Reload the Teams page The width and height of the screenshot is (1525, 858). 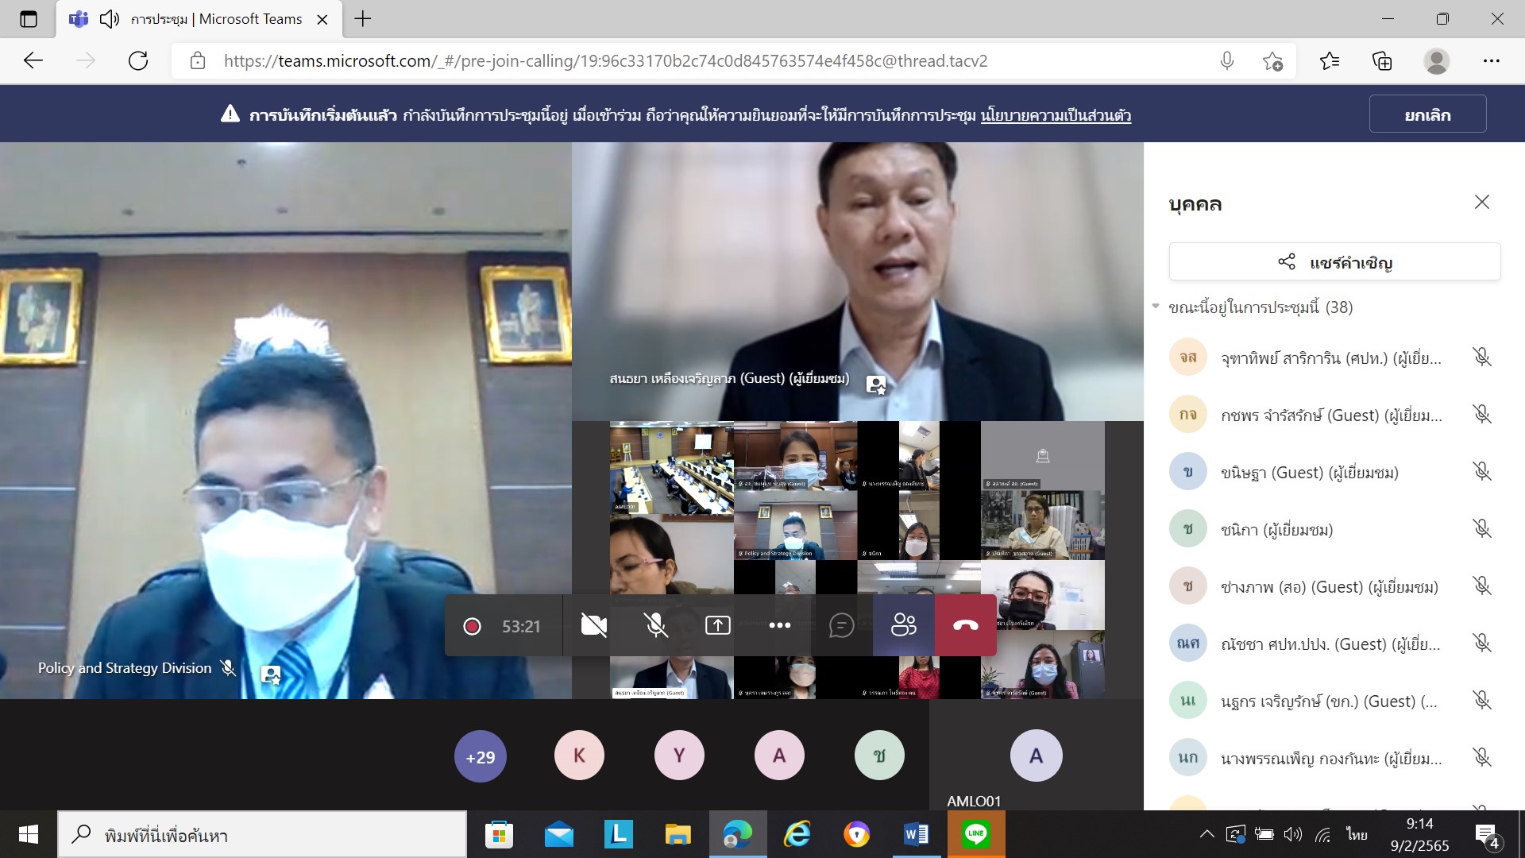coord(138,61)
